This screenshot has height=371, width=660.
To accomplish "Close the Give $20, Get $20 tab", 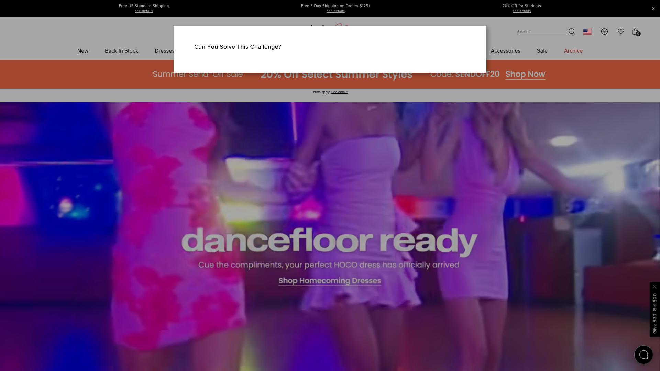I will pos(654,286).
